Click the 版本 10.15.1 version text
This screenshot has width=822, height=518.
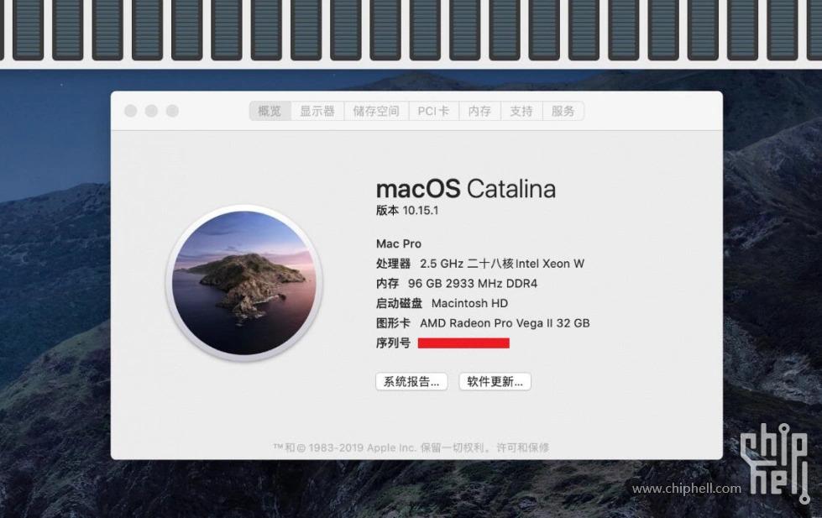[x=407, y=211]
